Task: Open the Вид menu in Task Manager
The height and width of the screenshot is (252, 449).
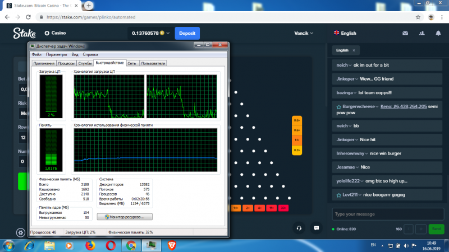Action: pos(75,54)
